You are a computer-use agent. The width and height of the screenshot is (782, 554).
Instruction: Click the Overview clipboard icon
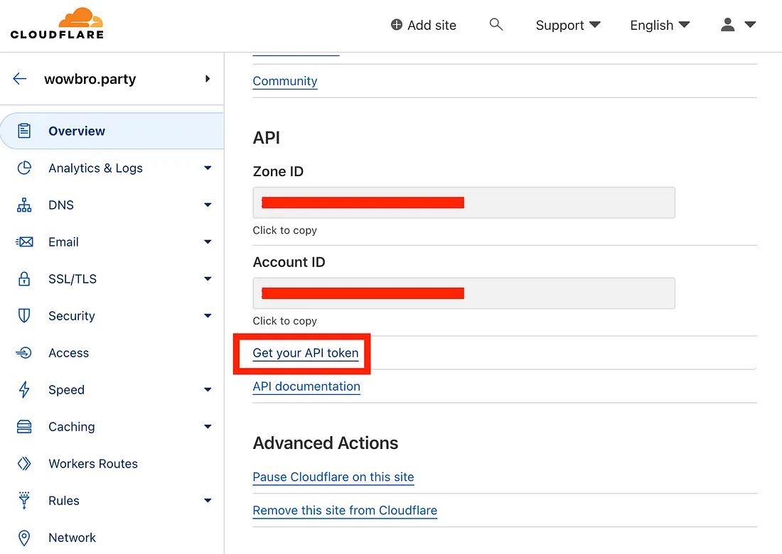tap(24, 131)
